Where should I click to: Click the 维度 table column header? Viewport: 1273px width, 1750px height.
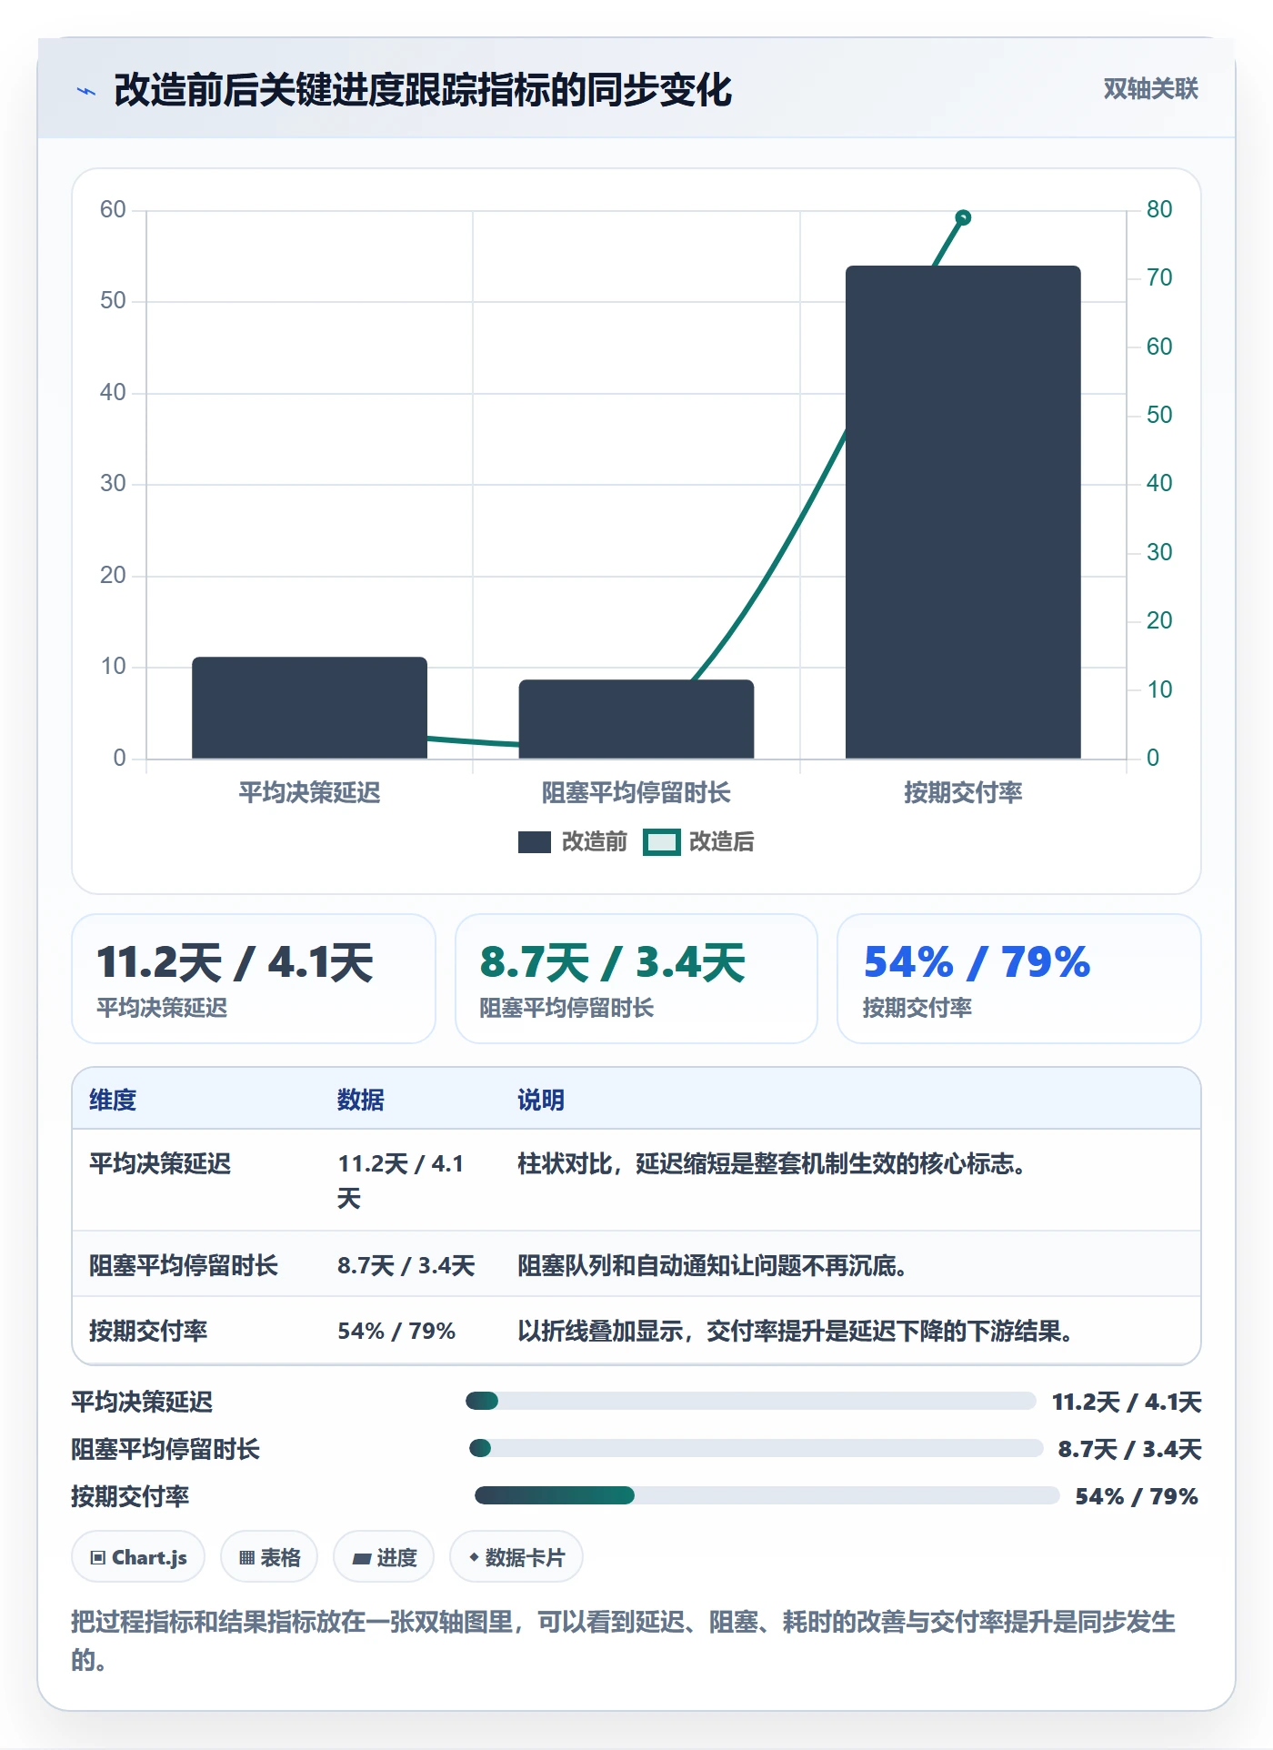(x=113, y=1100)
